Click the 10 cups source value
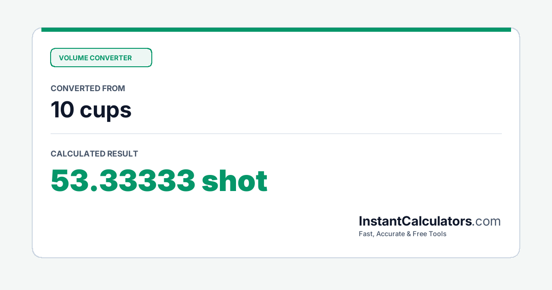 pos(91,110)
